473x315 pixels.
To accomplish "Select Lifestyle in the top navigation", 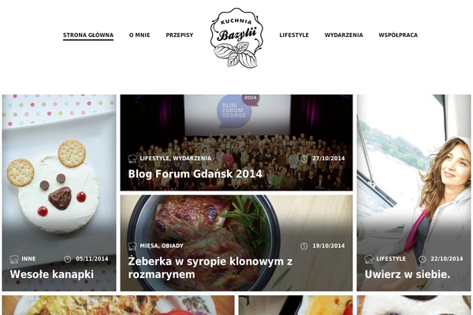I will [294, 35].
